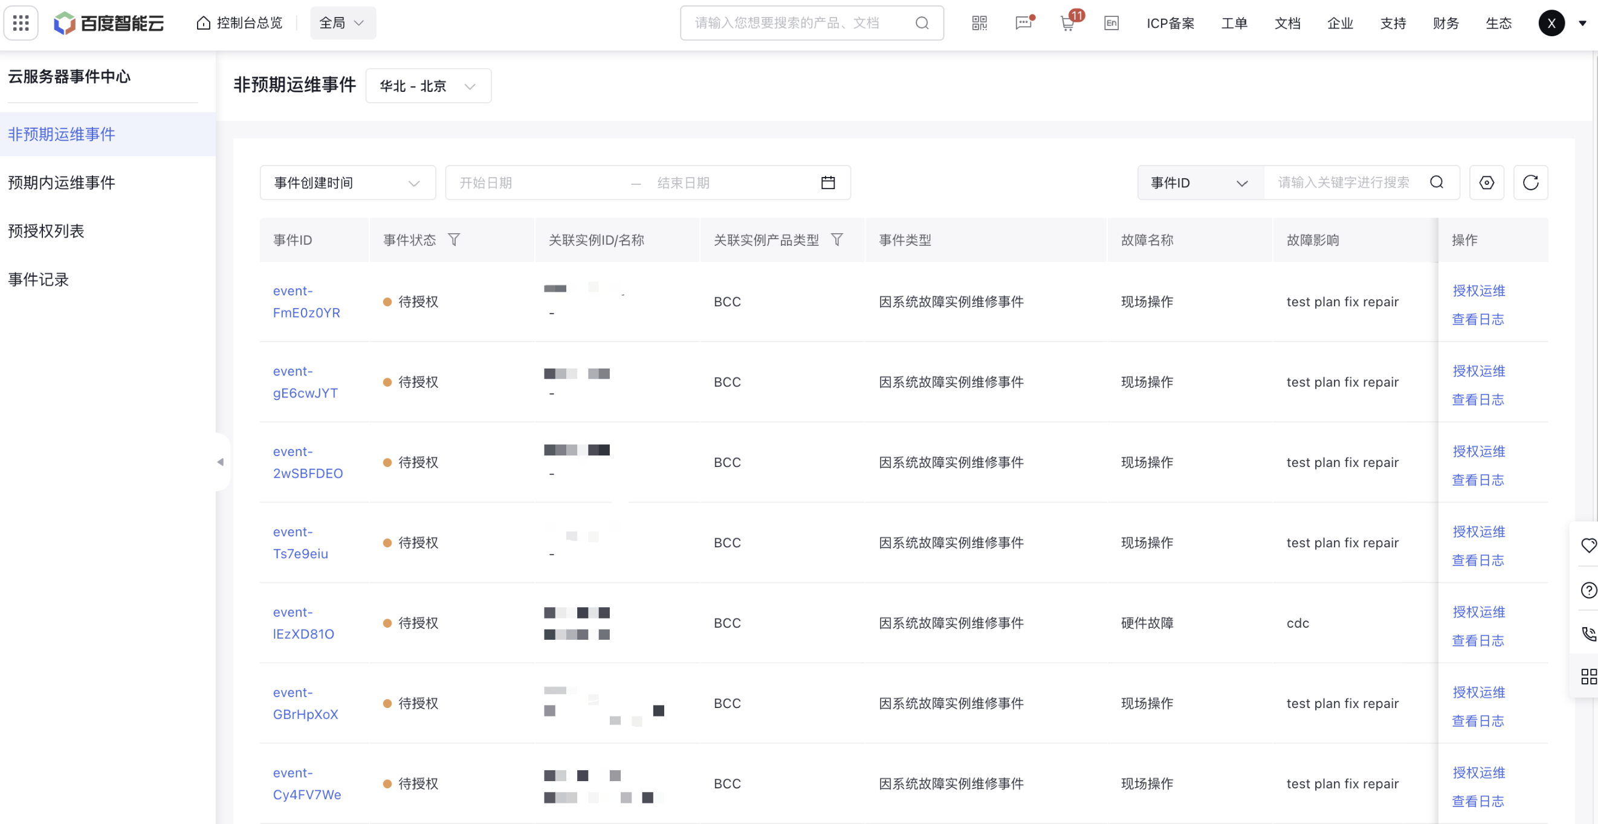This screenshot has width=1598, height=824.
Task: Open the help question mark floating icon
Action: pyautogui.click(x=1588, y=590)
